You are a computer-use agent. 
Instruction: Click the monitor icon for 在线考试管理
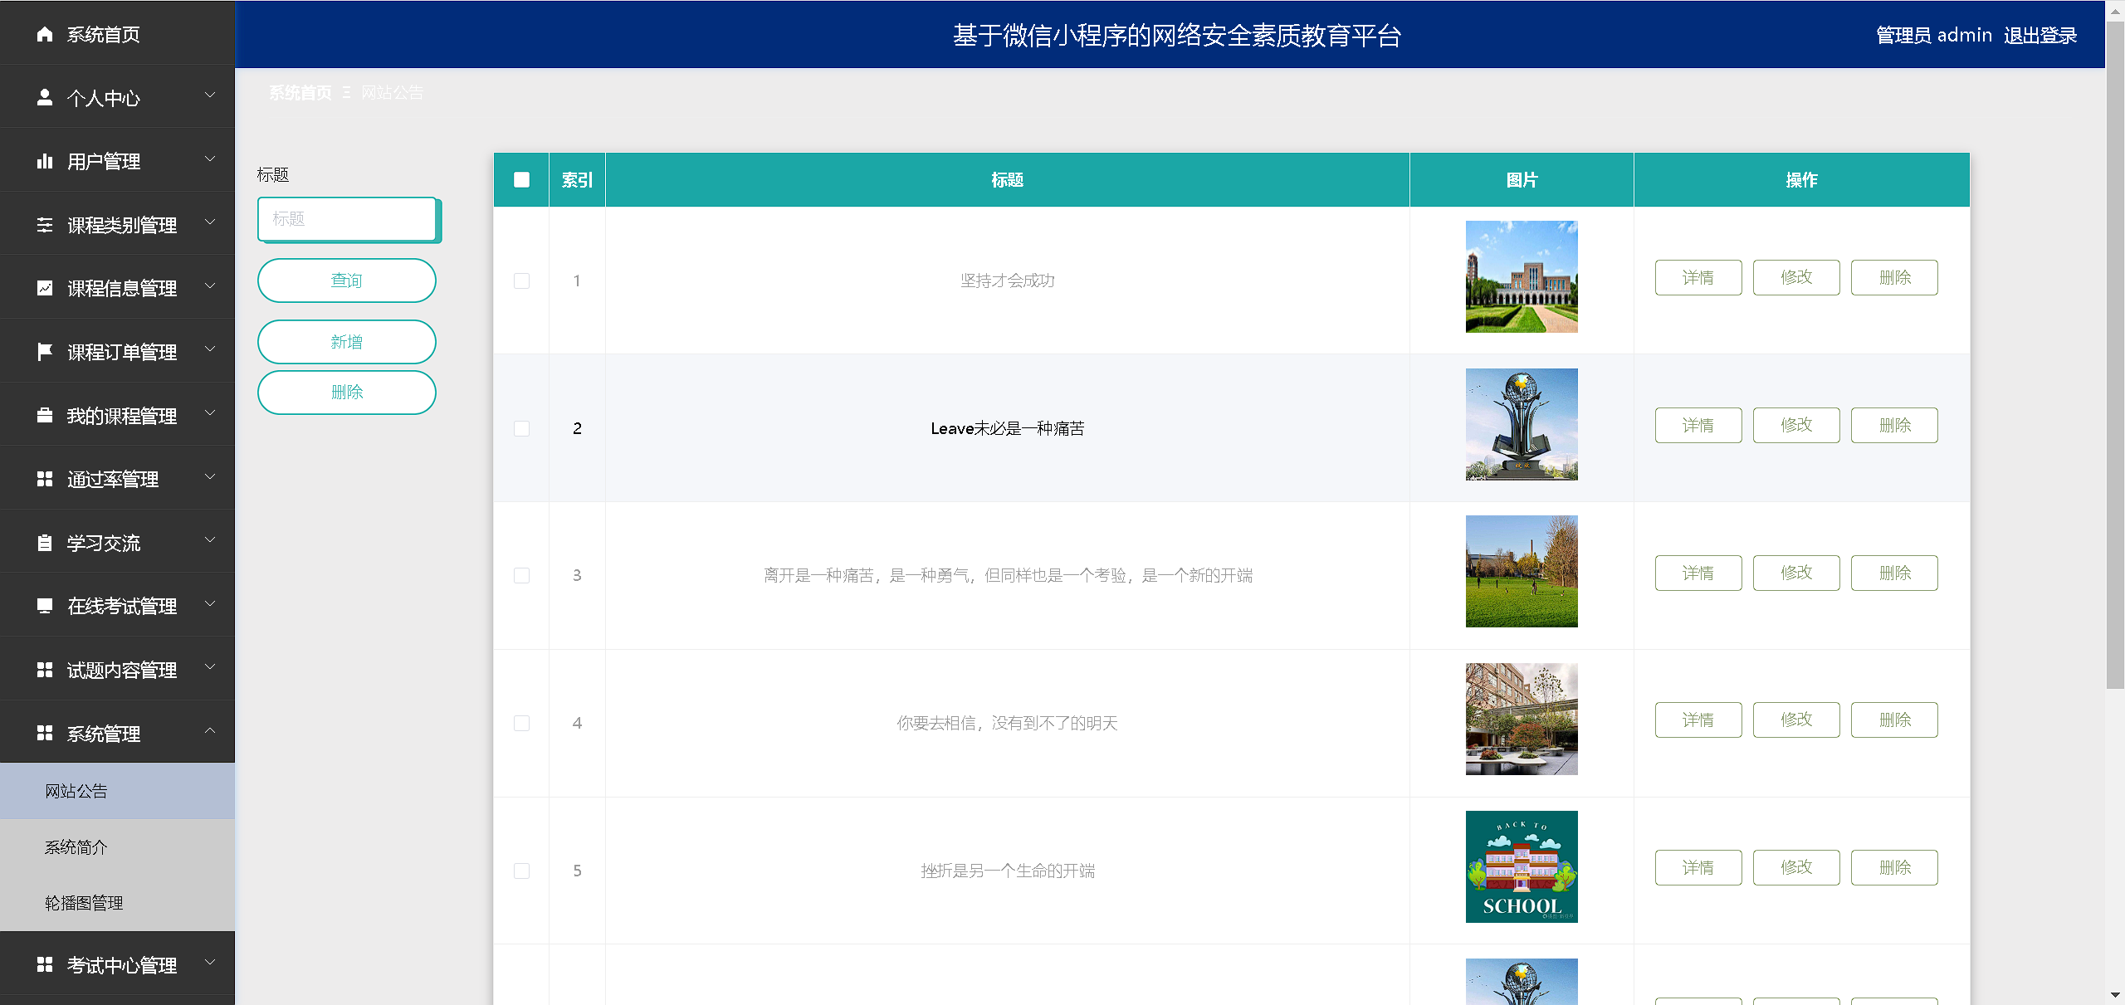[x=45, y=606]
